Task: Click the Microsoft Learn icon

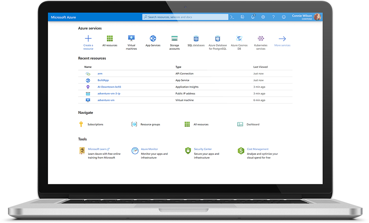Action: [x=82, y=150]
